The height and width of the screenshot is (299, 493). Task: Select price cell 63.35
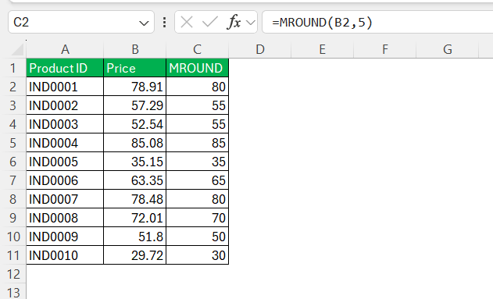[x=135, y=180]
